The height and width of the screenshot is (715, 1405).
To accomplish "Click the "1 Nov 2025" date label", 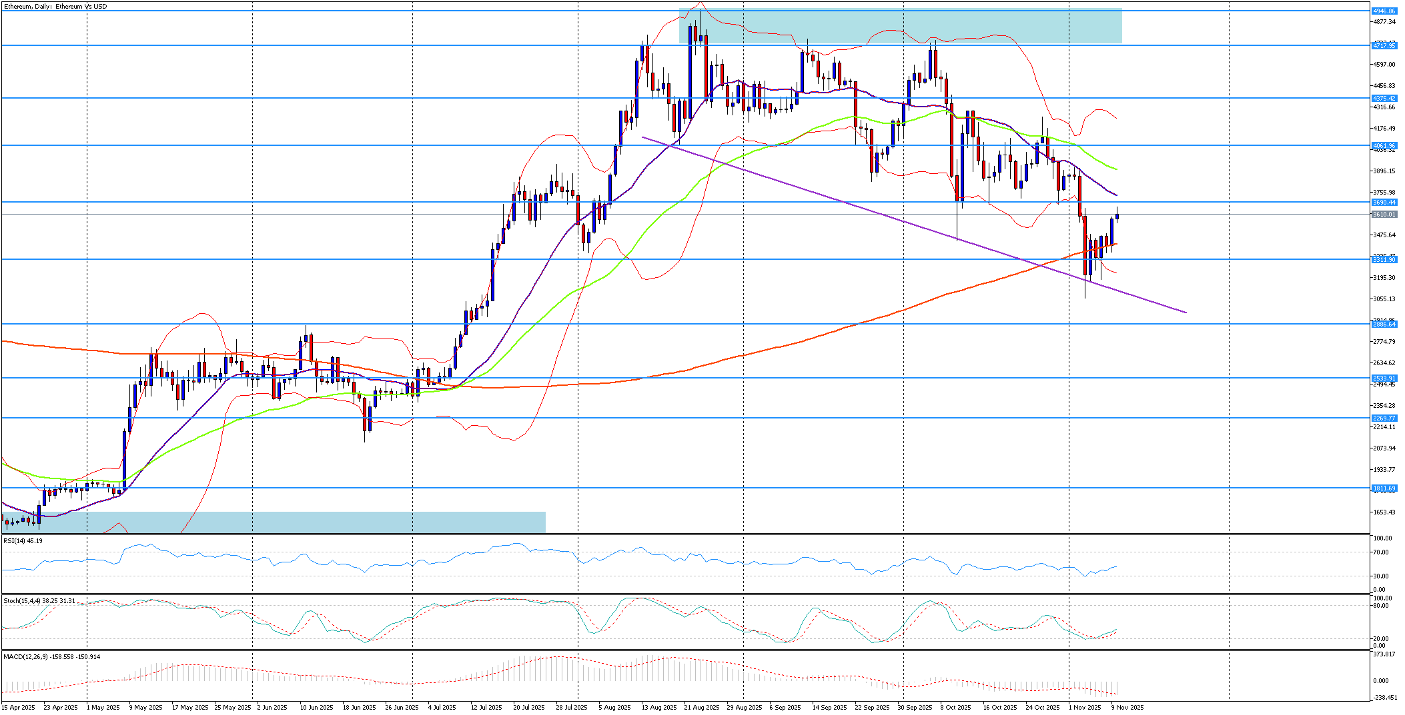I will point(1084,708).
